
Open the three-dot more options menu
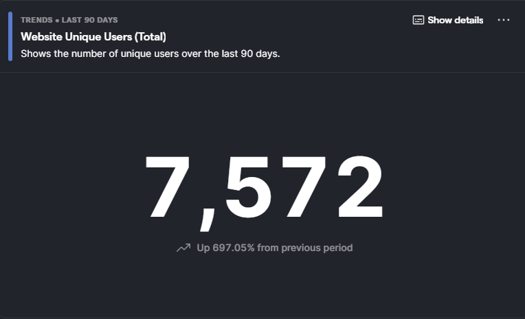click(504, 20)
